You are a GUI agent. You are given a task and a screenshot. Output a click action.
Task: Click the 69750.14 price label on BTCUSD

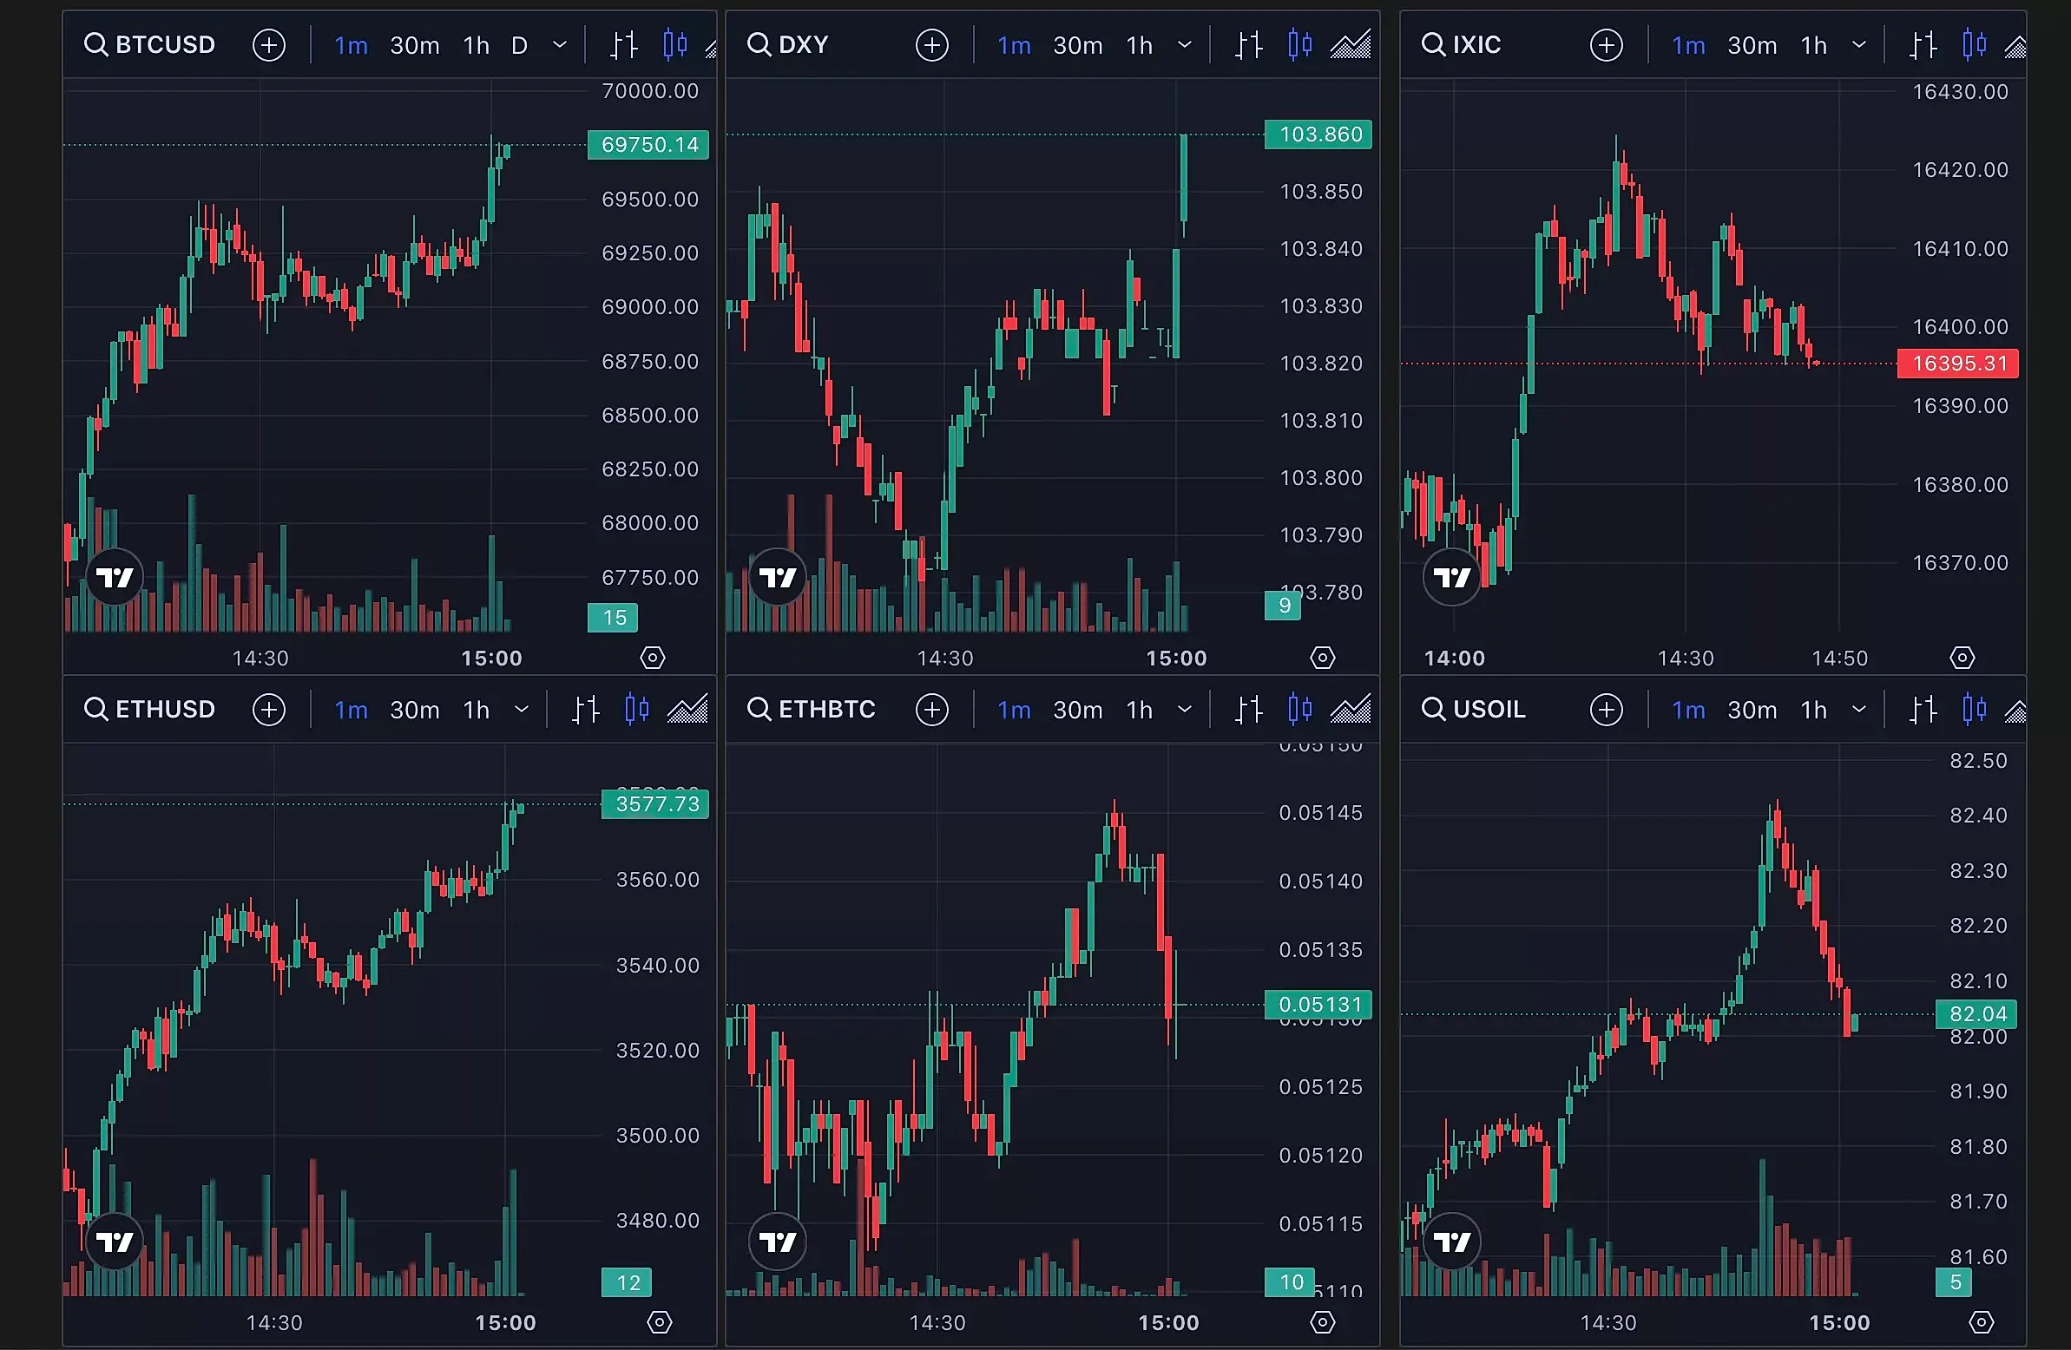648,144
